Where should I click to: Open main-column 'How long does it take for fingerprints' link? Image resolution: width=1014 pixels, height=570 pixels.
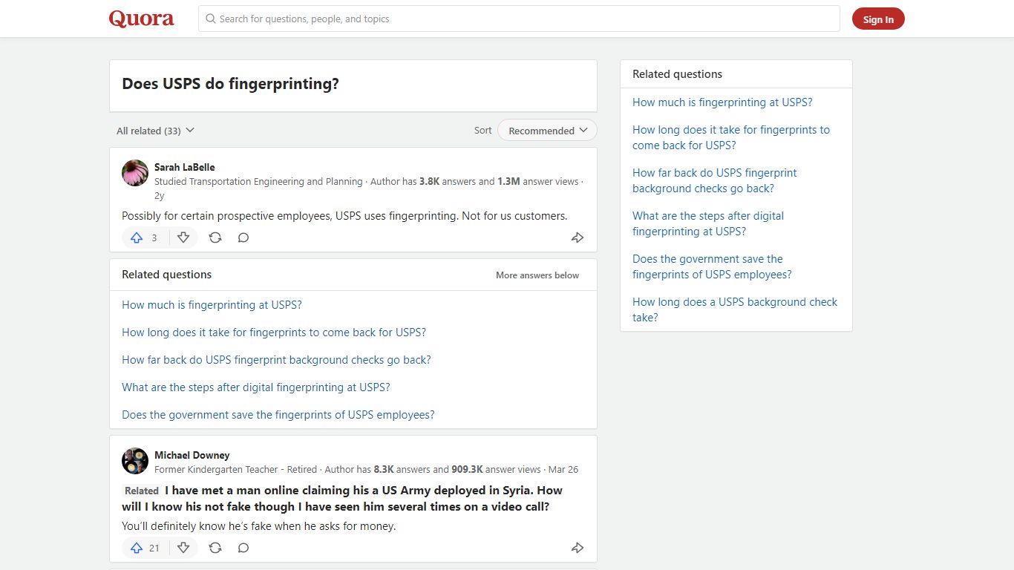(274, 332)
